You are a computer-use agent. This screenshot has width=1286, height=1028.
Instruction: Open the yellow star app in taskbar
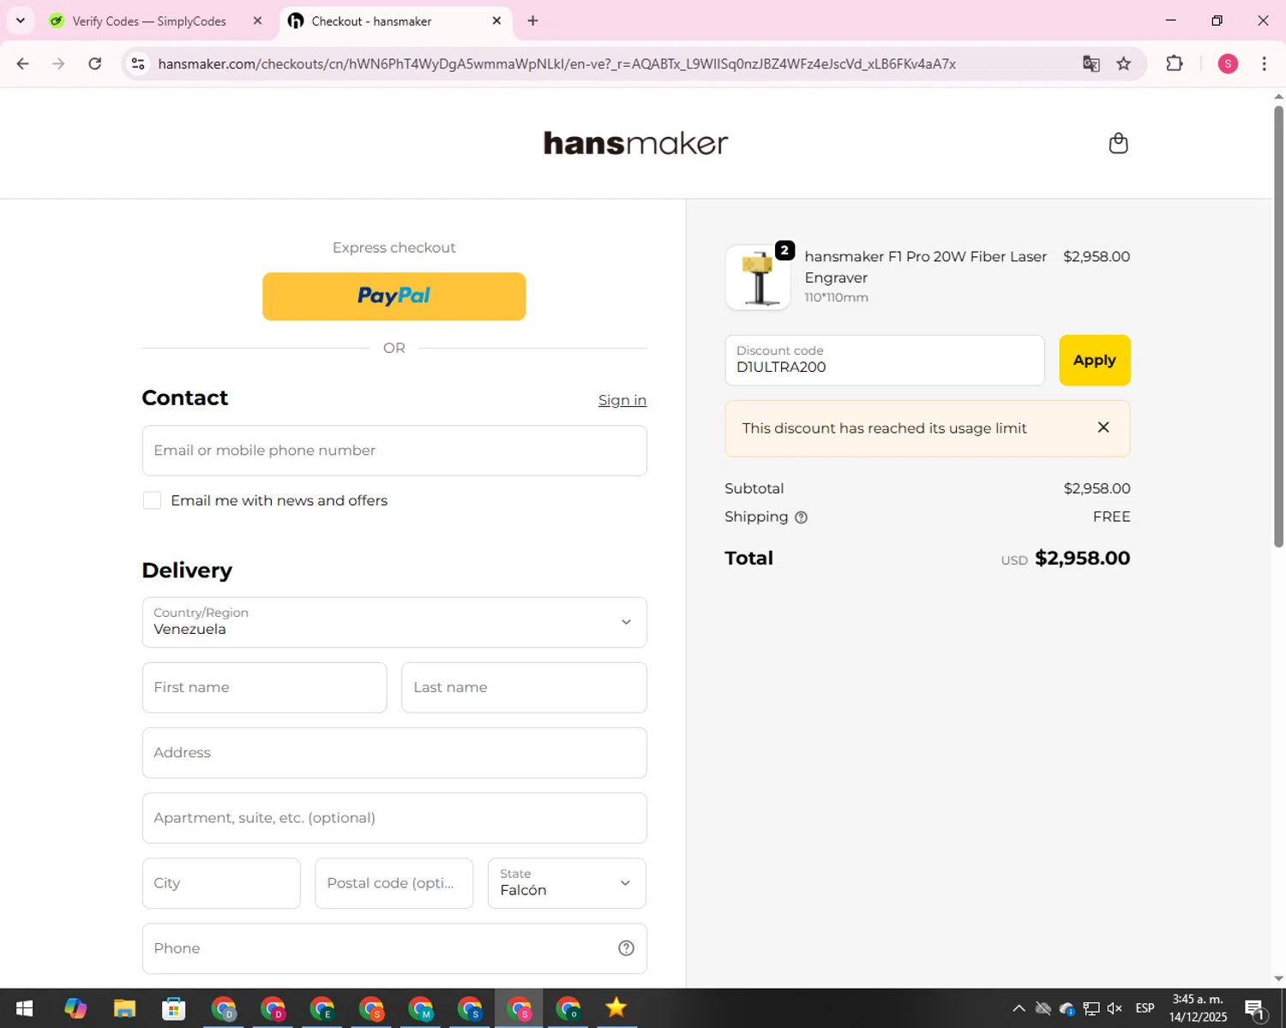(x=616, y=1008)
